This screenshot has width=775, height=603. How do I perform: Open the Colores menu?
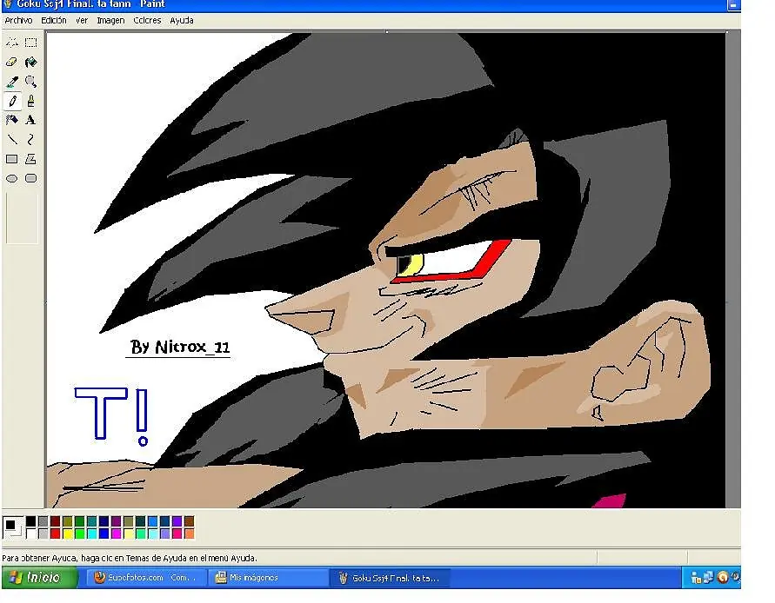(x=147, y=20)
